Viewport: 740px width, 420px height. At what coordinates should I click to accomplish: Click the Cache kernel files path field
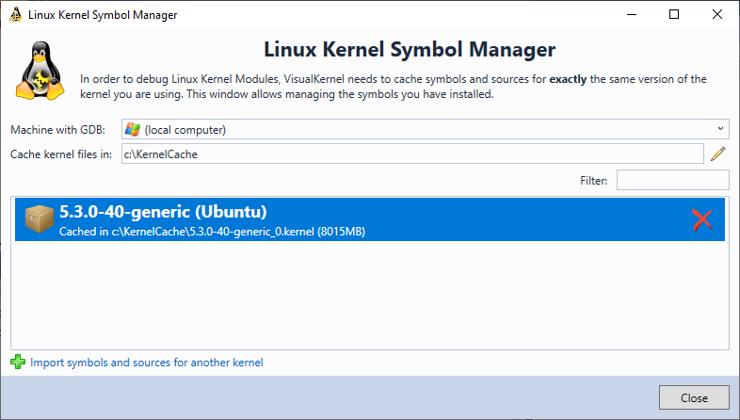tap(412, 153)
